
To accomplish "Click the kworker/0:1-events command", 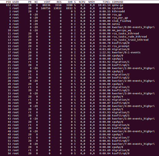I will 126,52.
